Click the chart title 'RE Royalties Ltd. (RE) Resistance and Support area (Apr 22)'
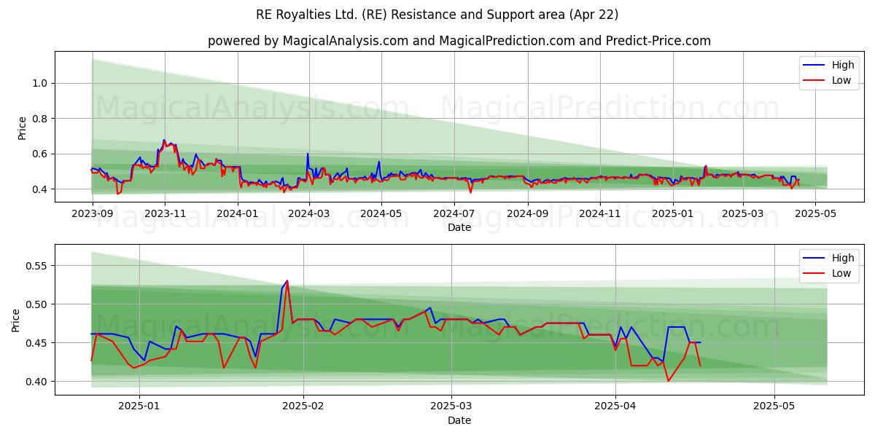The image size is (875, 437). (x=437, y=15)
